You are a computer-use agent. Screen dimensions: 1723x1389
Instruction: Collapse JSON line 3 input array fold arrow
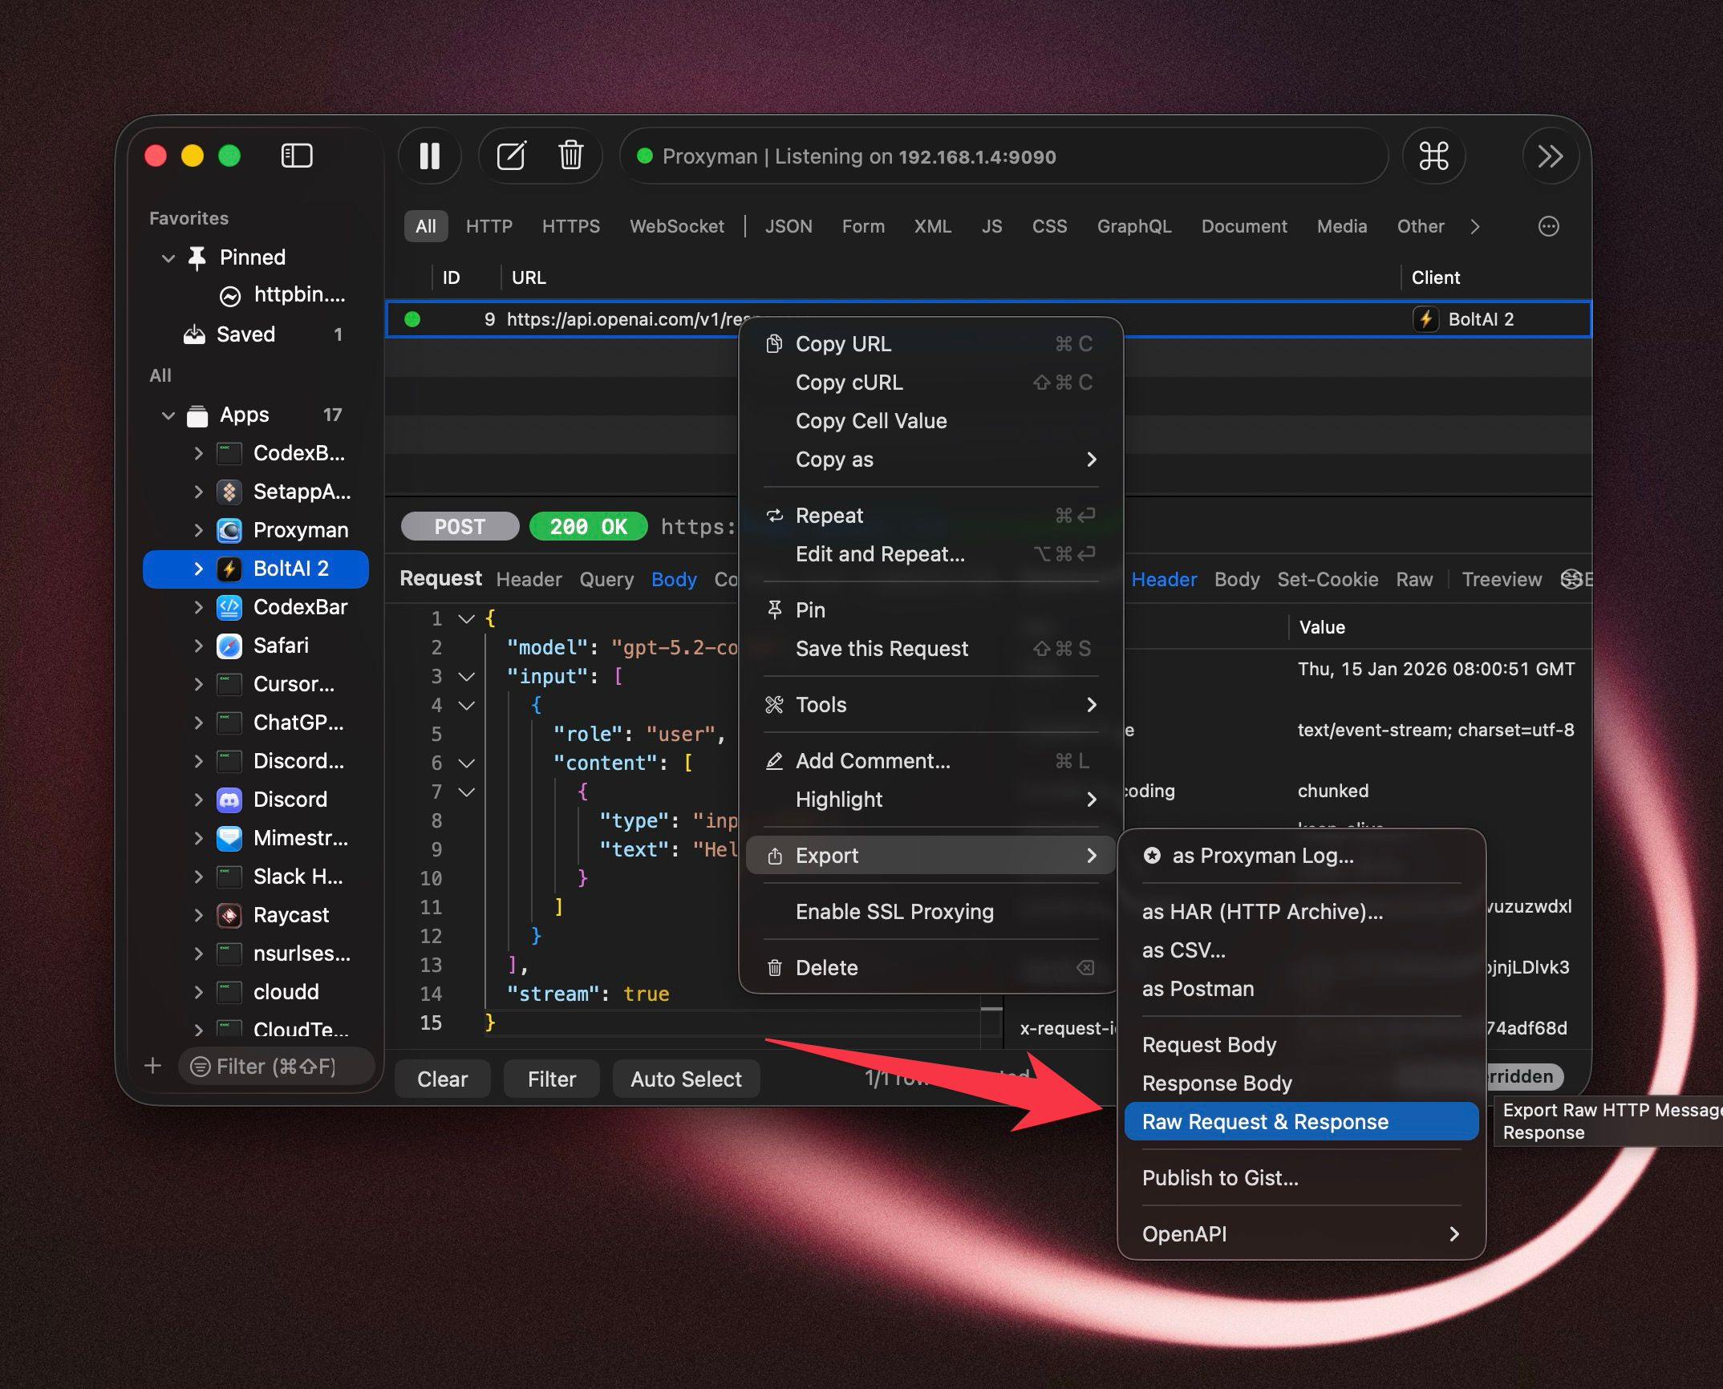(x=466, y=677)
